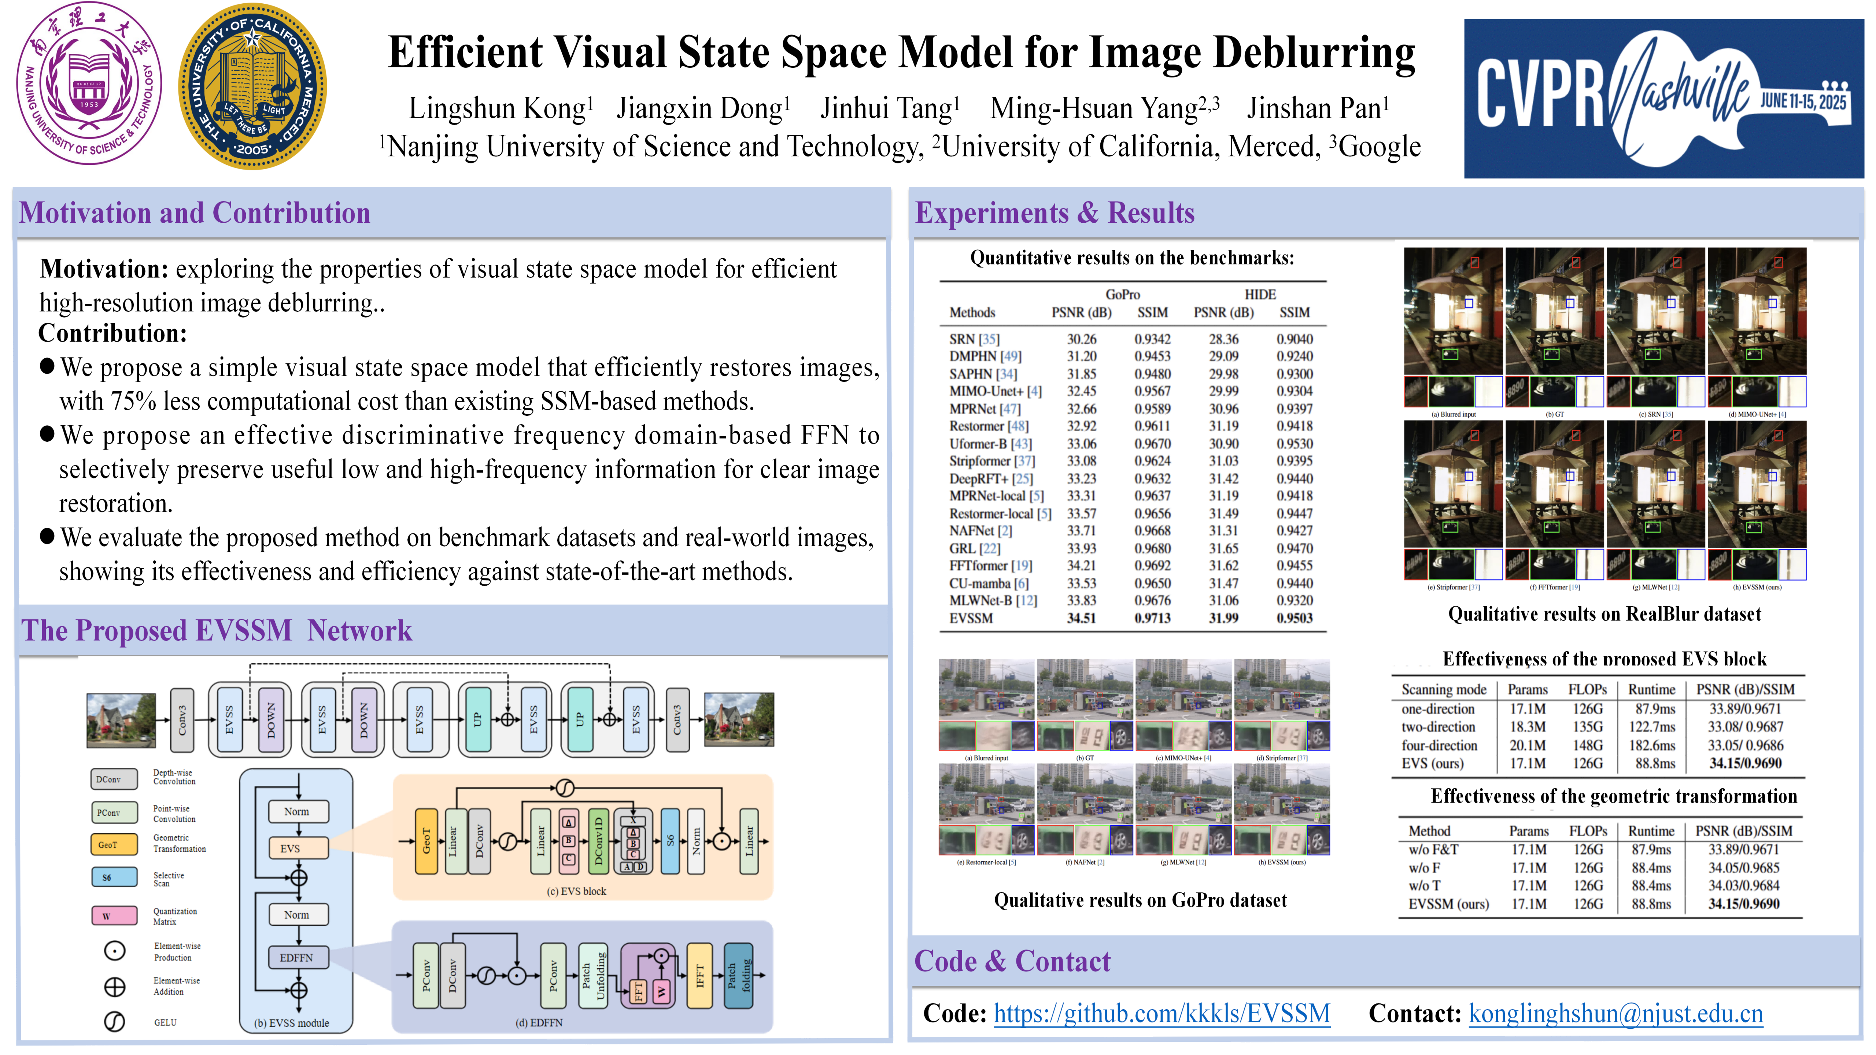Click the contact email address link
The height and width of the screenshot is (1055, 1876).
(x=1615, y=1014)
